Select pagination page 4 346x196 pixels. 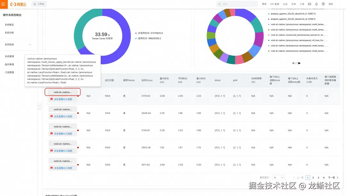[324, 177]
